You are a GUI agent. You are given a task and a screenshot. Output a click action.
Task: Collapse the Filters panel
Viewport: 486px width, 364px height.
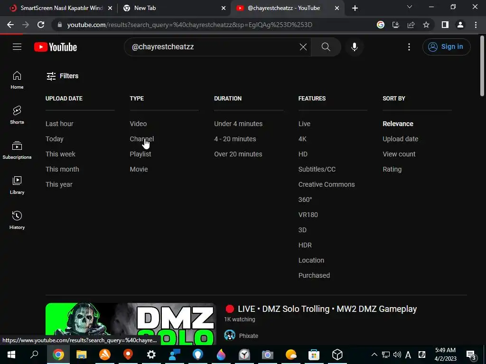click(62, 76)
